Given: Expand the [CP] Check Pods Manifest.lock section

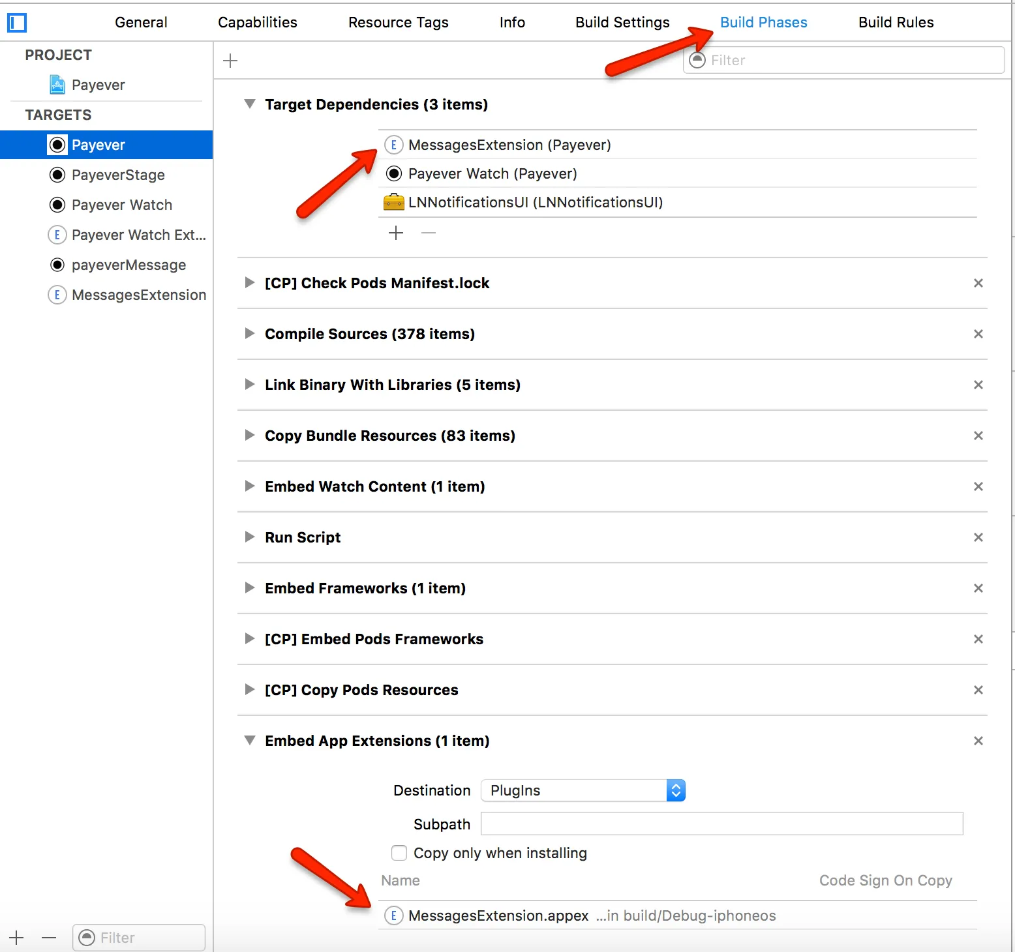Looking at the screenshot, I should (x=249, y=282).
